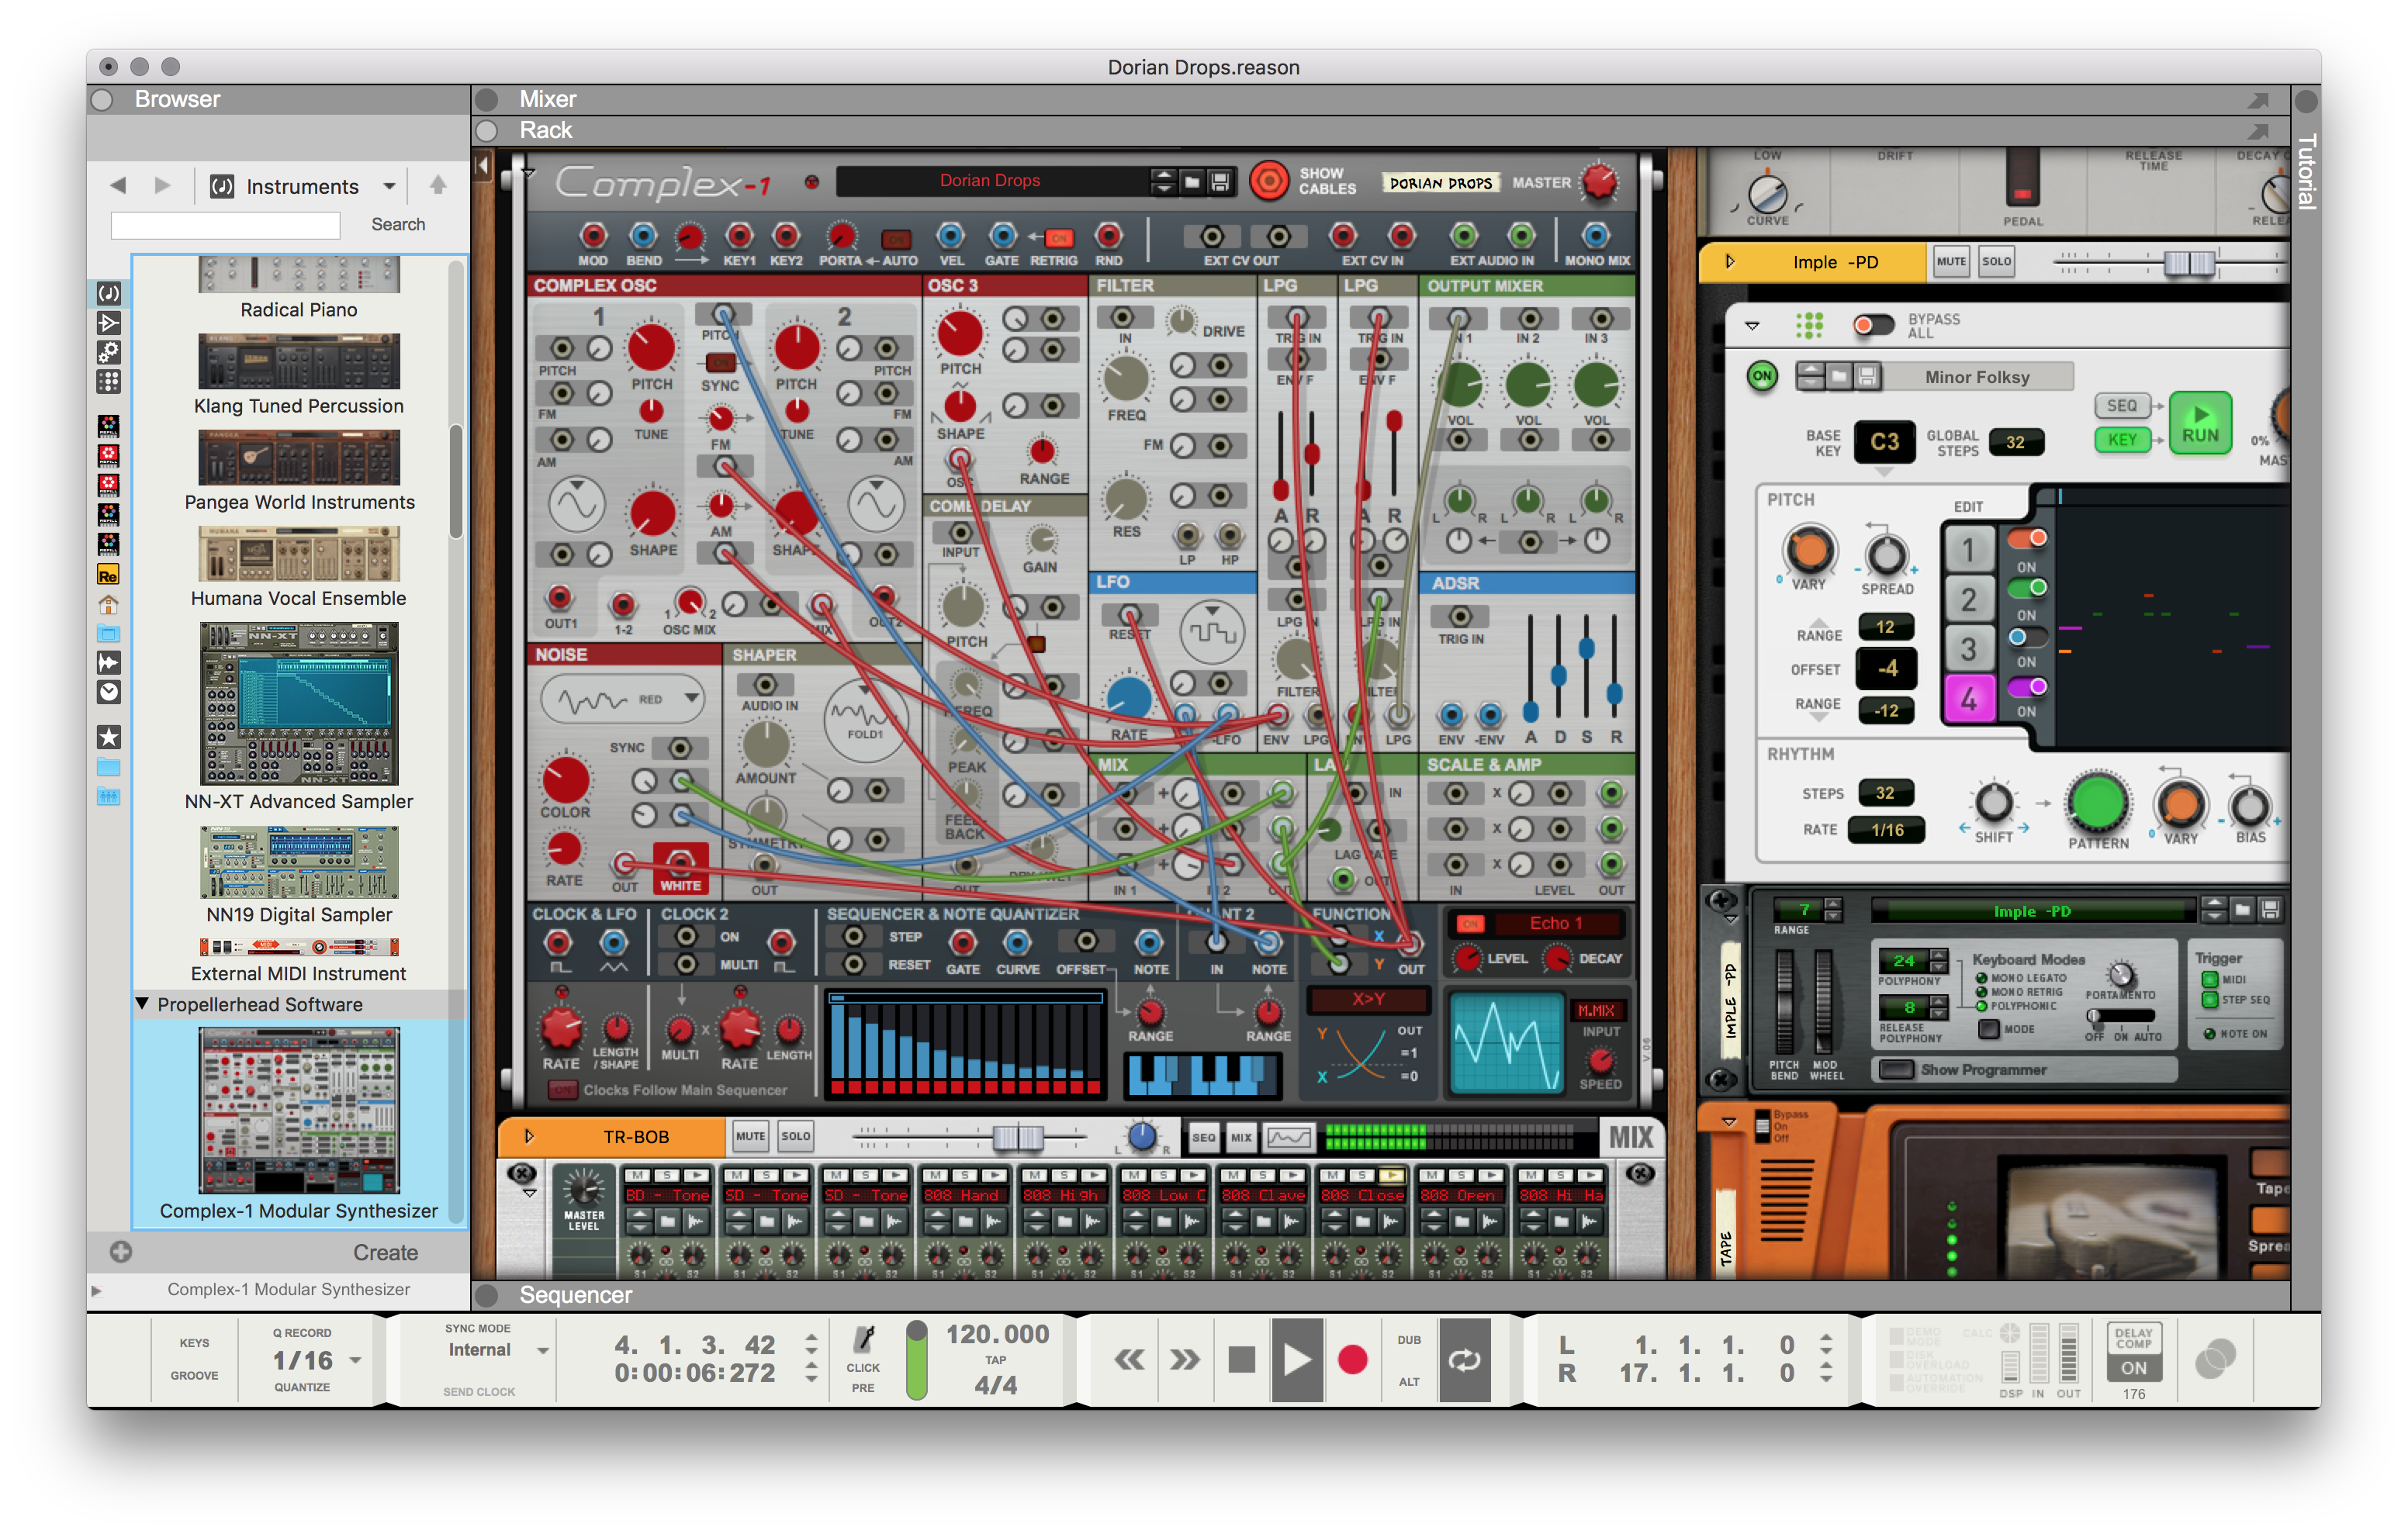Fold the TR-BOB device with its triangle

click(530, 1136)
